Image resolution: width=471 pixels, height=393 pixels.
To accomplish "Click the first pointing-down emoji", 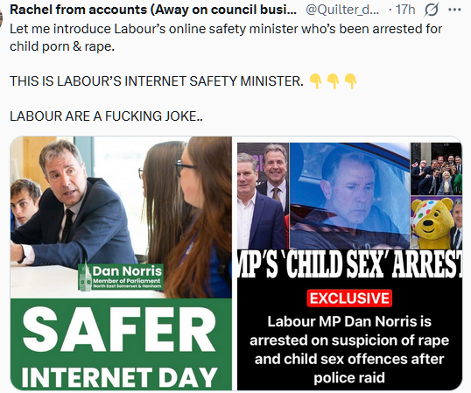I will 316,81.
